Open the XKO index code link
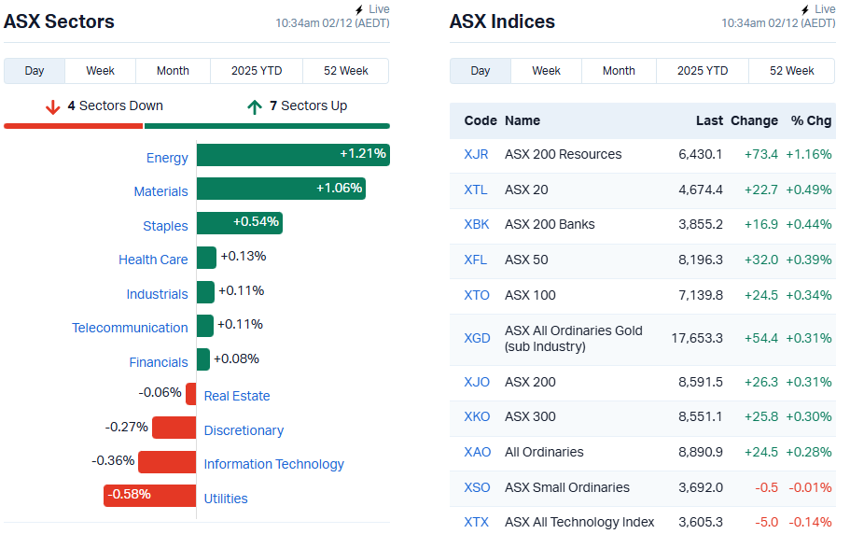 (x=477, y=417)
